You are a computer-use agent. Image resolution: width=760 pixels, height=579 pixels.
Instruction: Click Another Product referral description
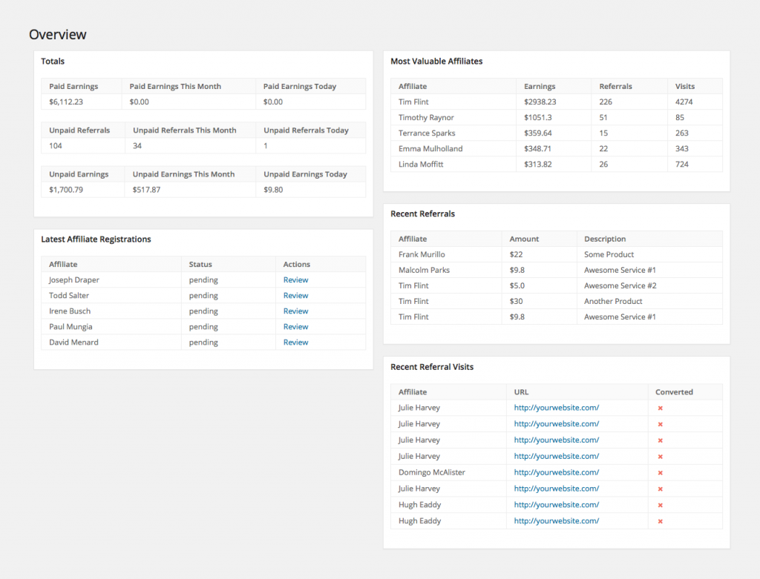coord(613,301)
